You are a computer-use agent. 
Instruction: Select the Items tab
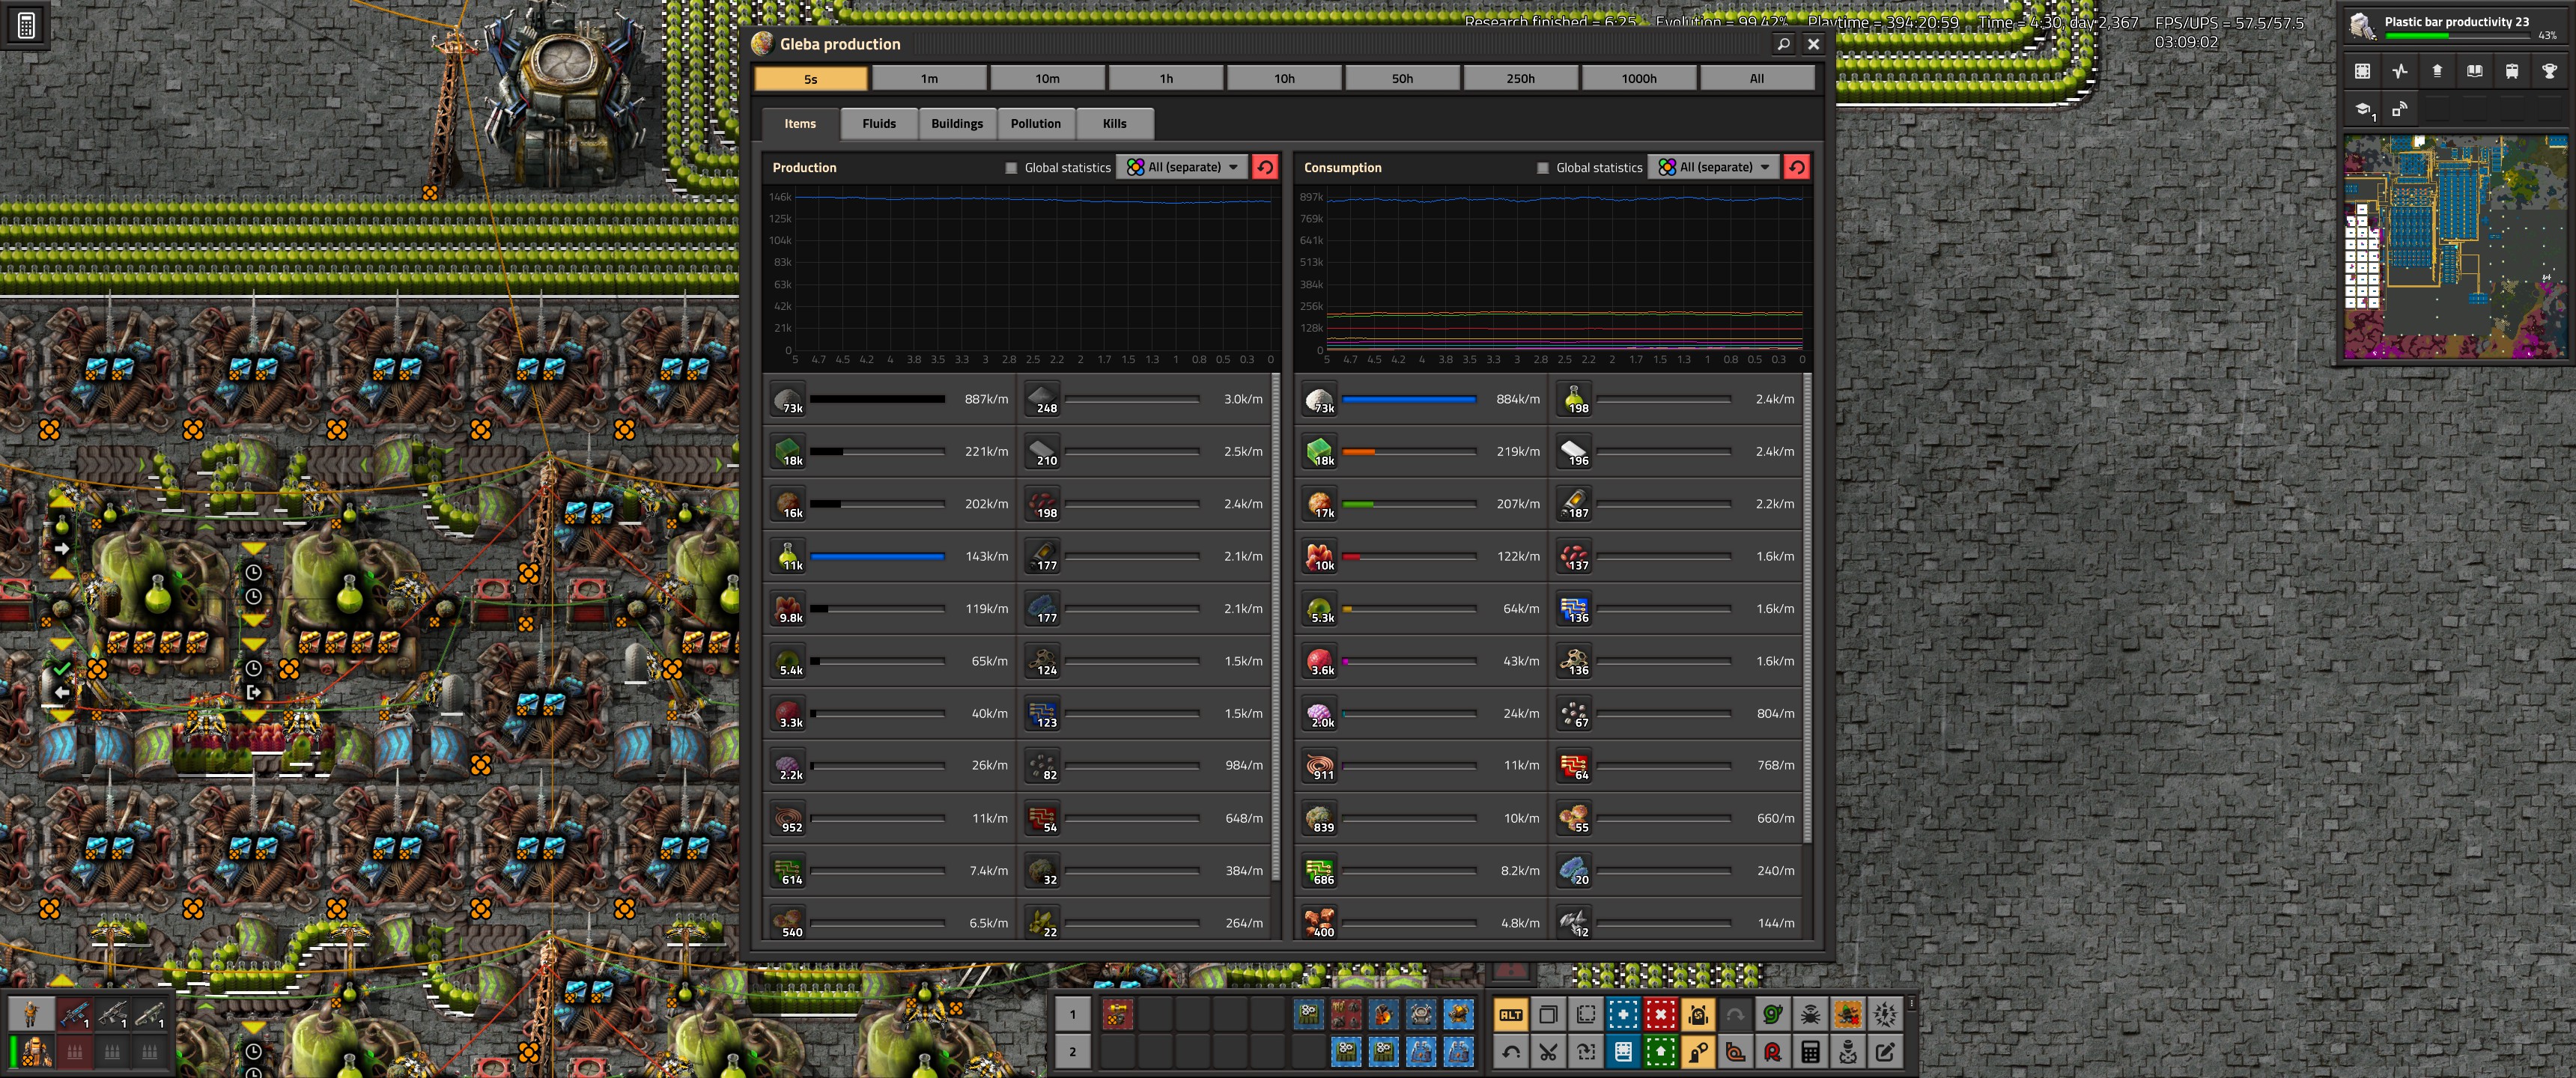pyautogui.click(x=800, y=124)
